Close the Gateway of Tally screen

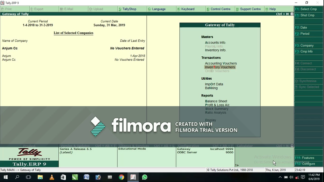tap(292, 14)
